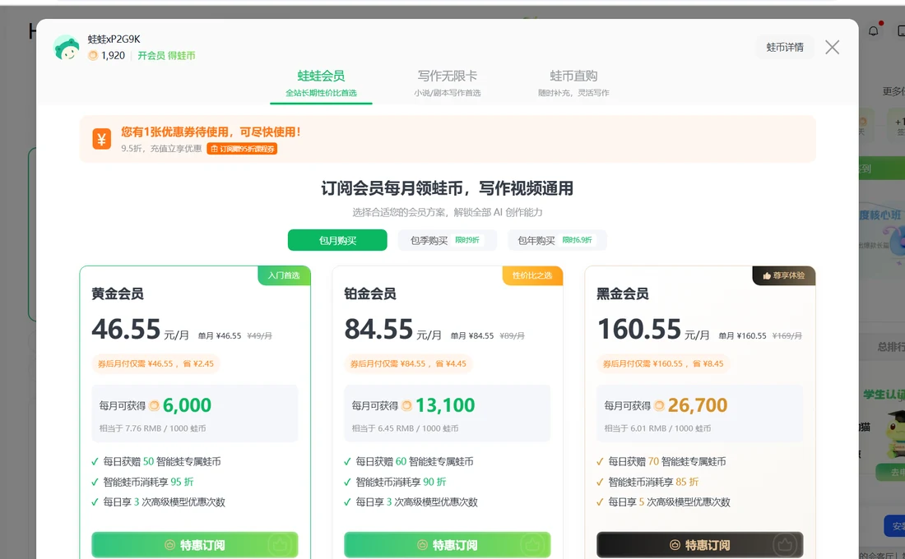Screen dimensions: 905x559
Task: Click the 黑金会员 plan title
Action: pos(623,293)
